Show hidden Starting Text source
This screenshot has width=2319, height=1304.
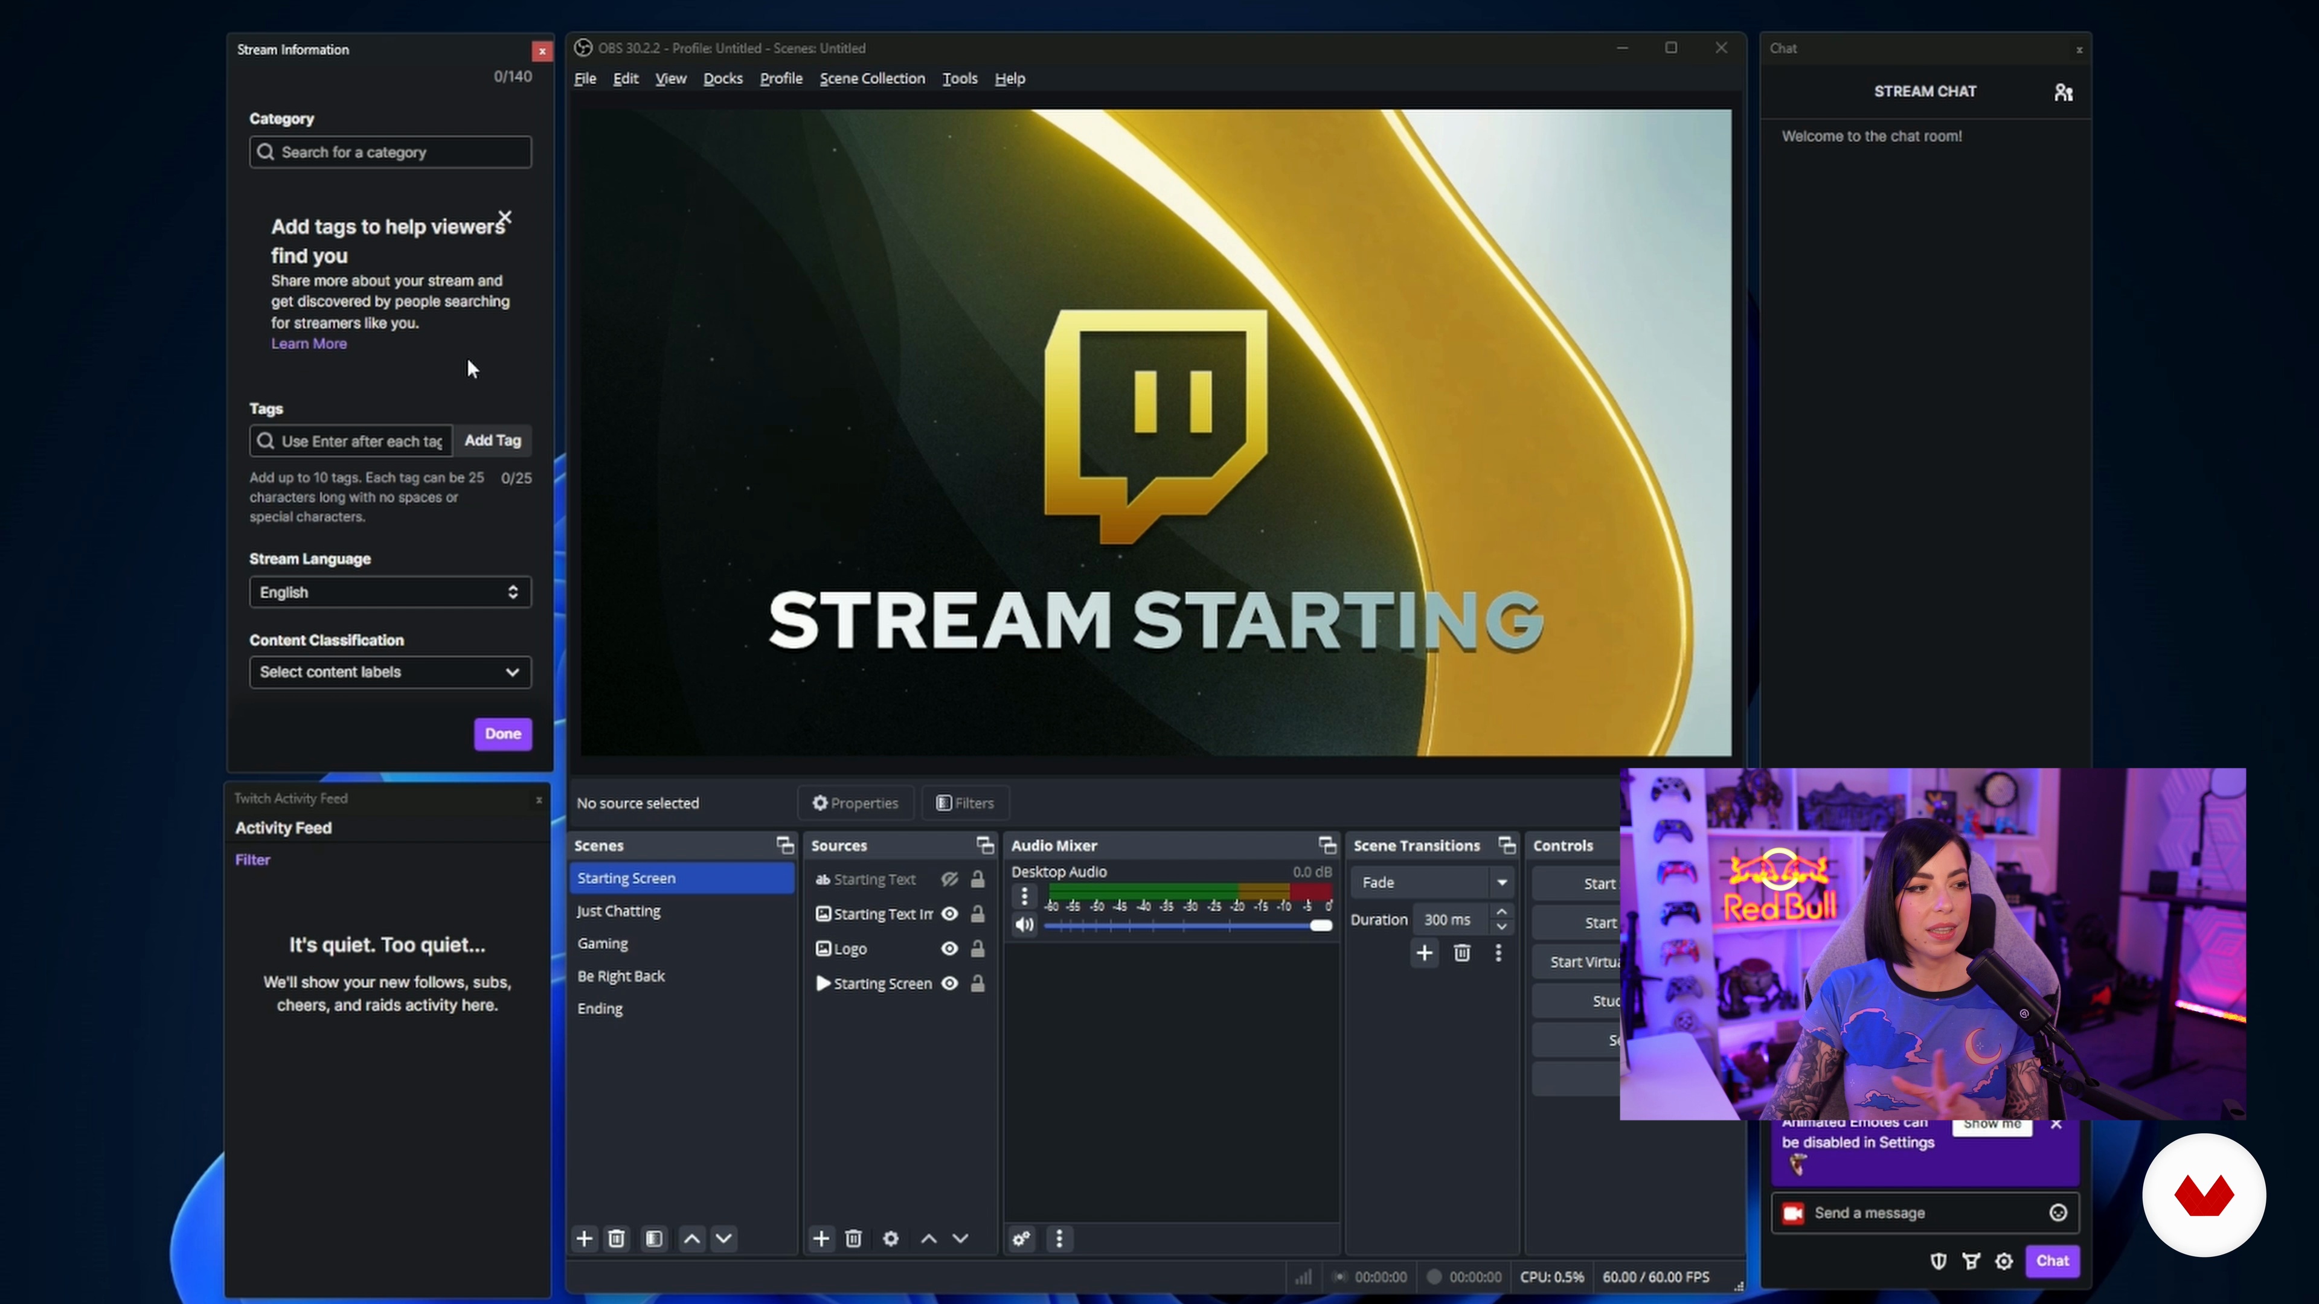[x=950, y=878]
